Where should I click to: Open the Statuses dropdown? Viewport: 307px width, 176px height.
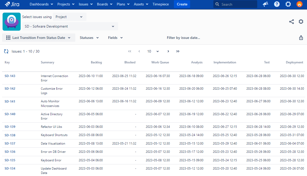point(89,38)
